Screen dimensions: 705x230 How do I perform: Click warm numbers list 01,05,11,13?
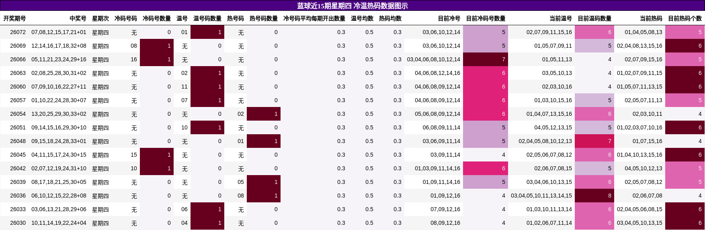557,59
